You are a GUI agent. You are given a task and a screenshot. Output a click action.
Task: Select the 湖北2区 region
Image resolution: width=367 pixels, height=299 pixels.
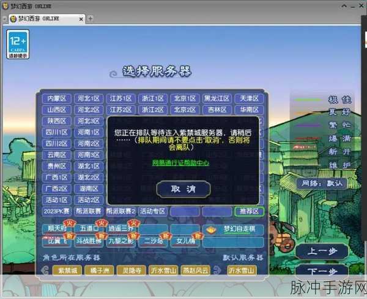tap(89, 178)
